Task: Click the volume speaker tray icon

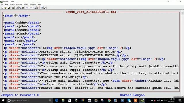Action: pos(158,100)
